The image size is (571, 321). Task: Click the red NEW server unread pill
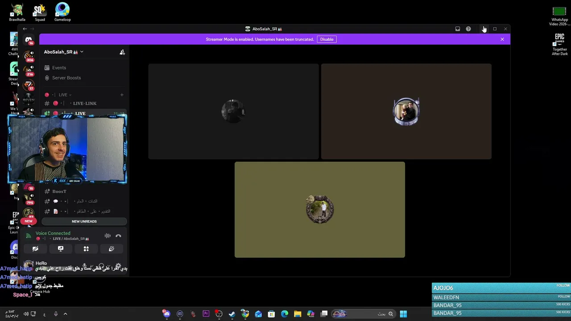tap(29, 221)
